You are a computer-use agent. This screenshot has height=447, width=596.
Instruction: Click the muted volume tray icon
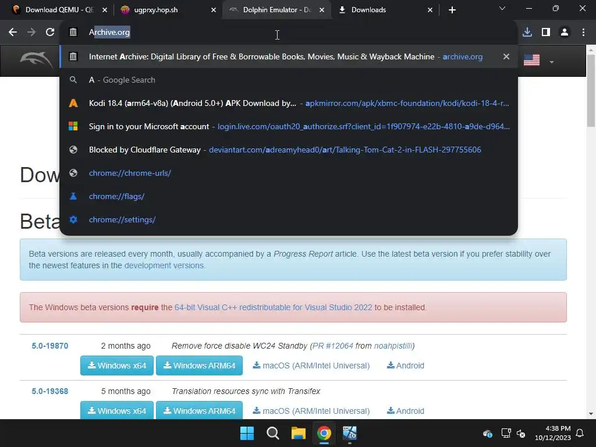point(521,433)
